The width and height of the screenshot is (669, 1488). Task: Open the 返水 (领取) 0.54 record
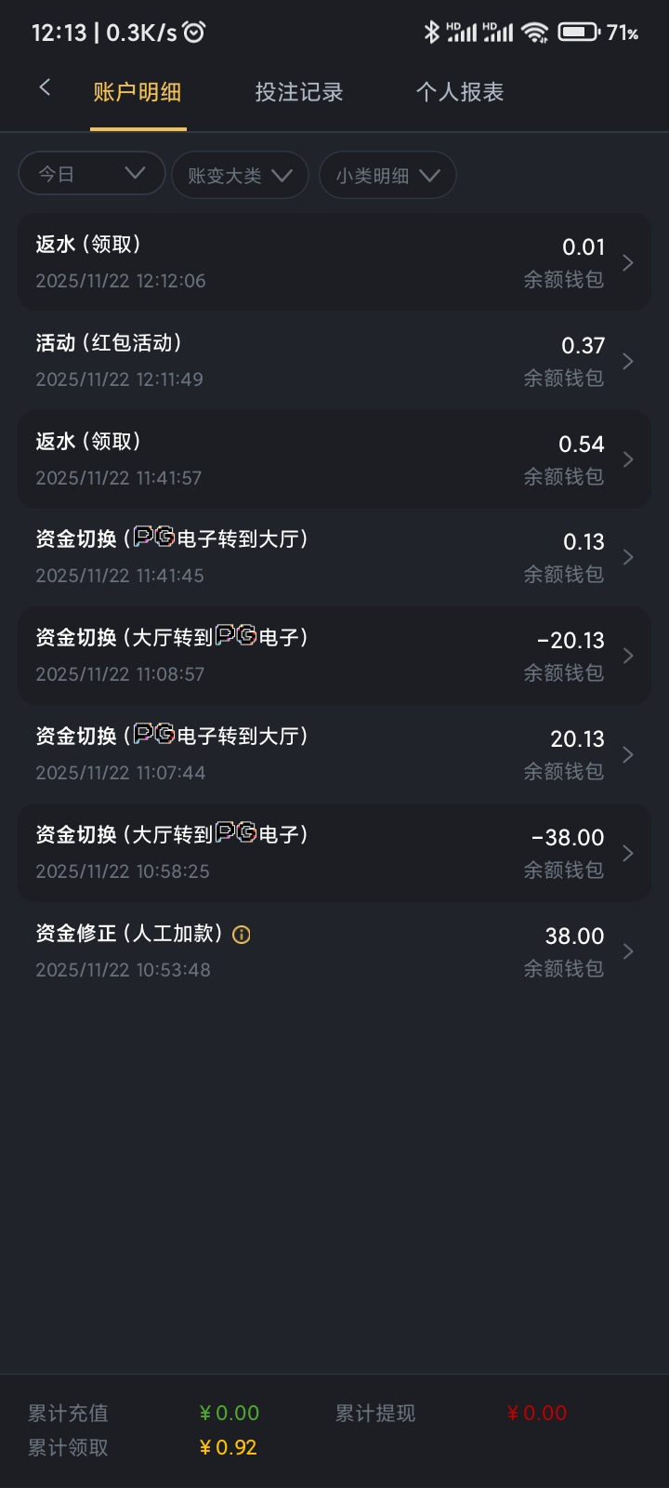point(334,459)
